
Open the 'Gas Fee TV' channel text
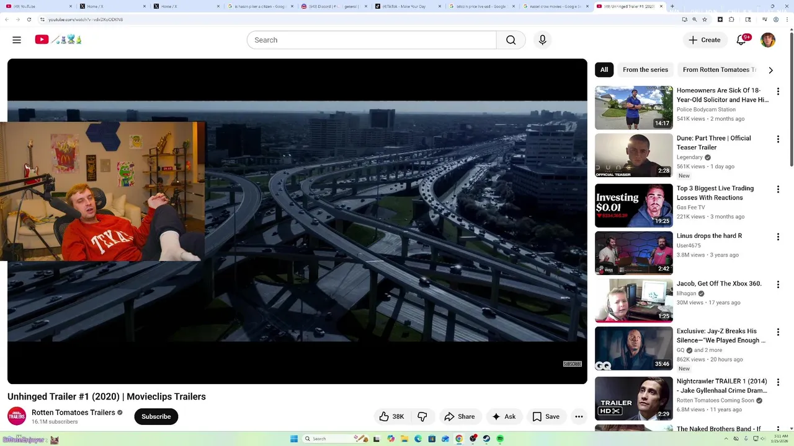(690, 208)
